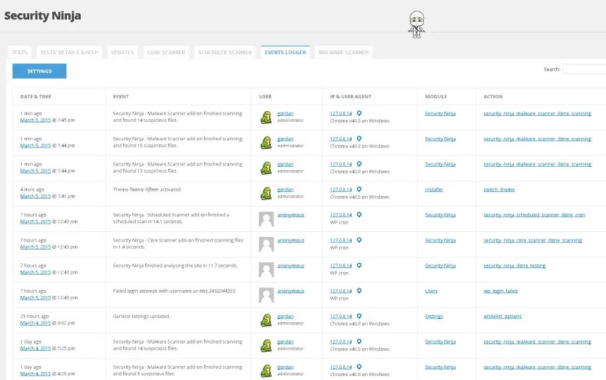
Task: Open the Malware Scanner tab
Action: pyautogui.click(x=344, y=52)
